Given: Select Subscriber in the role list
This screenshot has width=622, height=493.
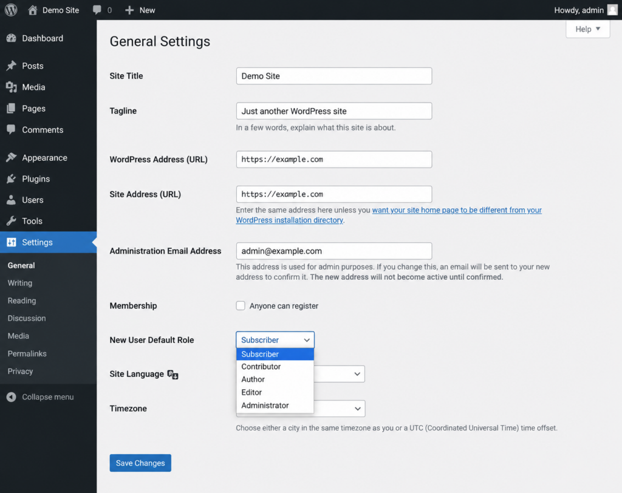Looking at the screenshot, I should pyautogui.click(x=275, y=354).
